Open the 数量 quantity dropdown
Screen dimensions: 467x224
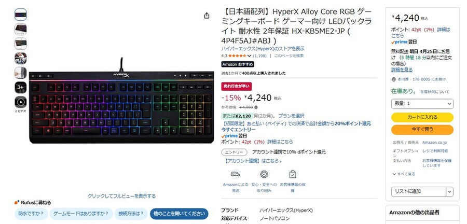tap(422, 104)
